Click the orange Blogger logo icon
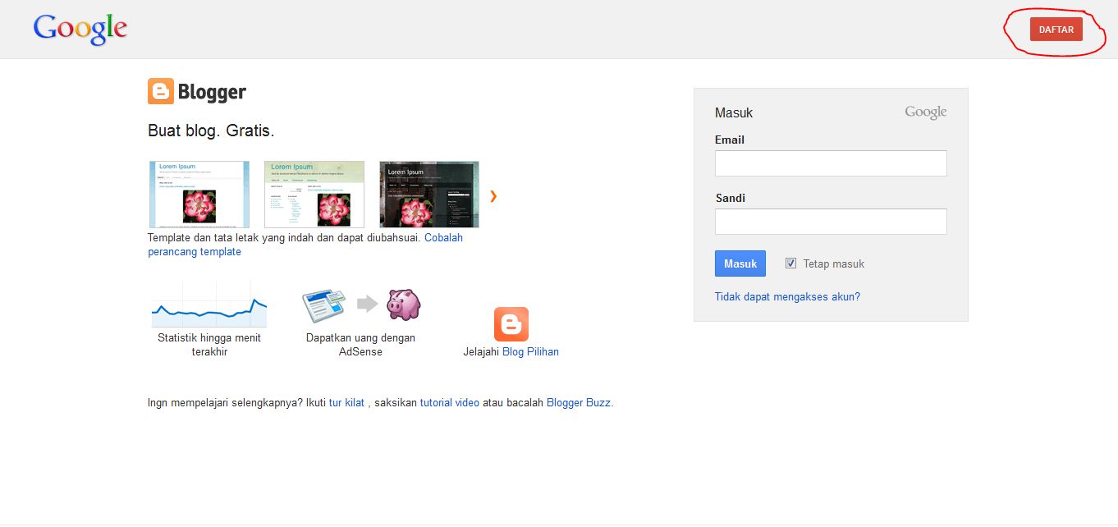This screenshot has width=1118, height=527. (161, 91)
